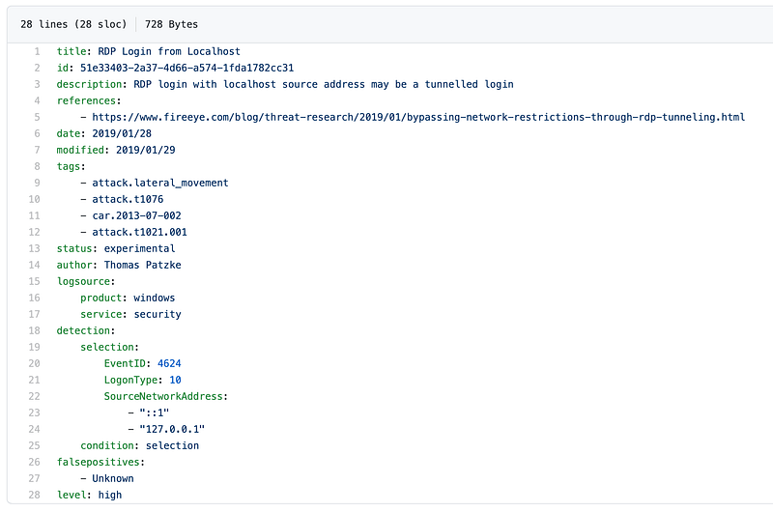Click the level value "high"

click(x=109, y=495)
